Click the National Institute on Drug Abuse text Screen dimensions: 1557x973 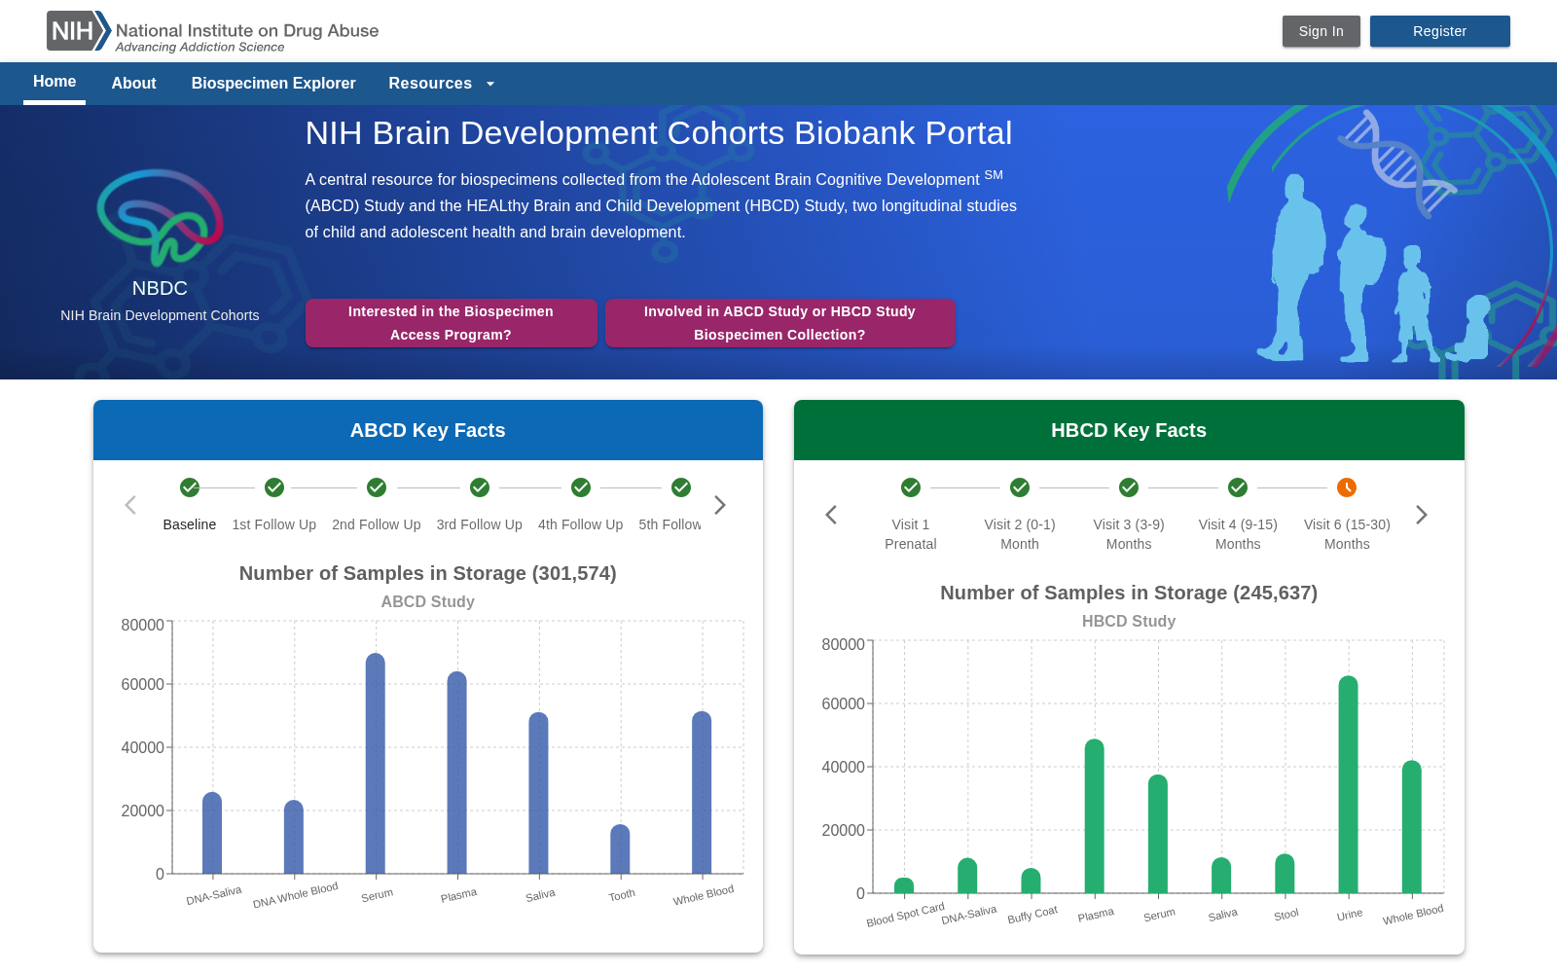click(247, 30)
